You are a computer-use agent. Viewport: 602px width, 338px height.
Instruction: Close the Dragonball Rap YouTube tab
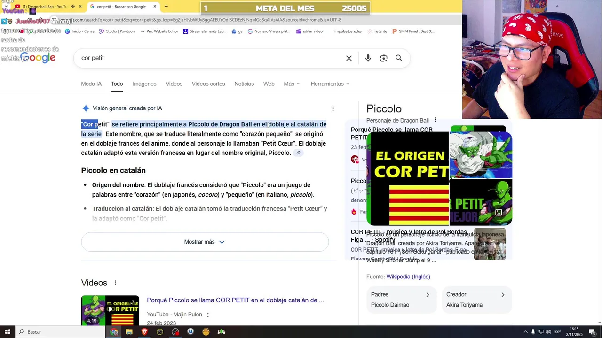(x=80, y=7)
